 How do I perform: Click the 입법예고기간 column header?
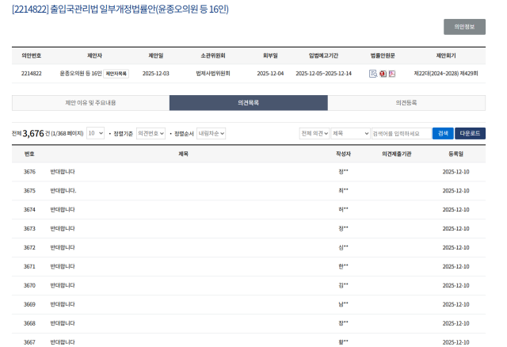pyautogui.click(x=323, y=55)
